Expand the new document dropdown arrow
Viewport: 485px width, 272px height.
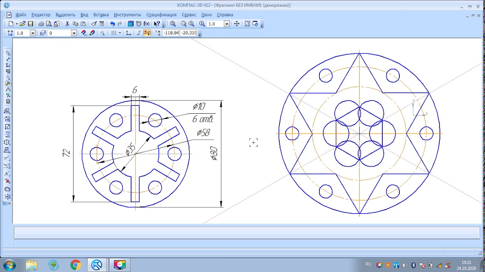(x=17, y=24)
